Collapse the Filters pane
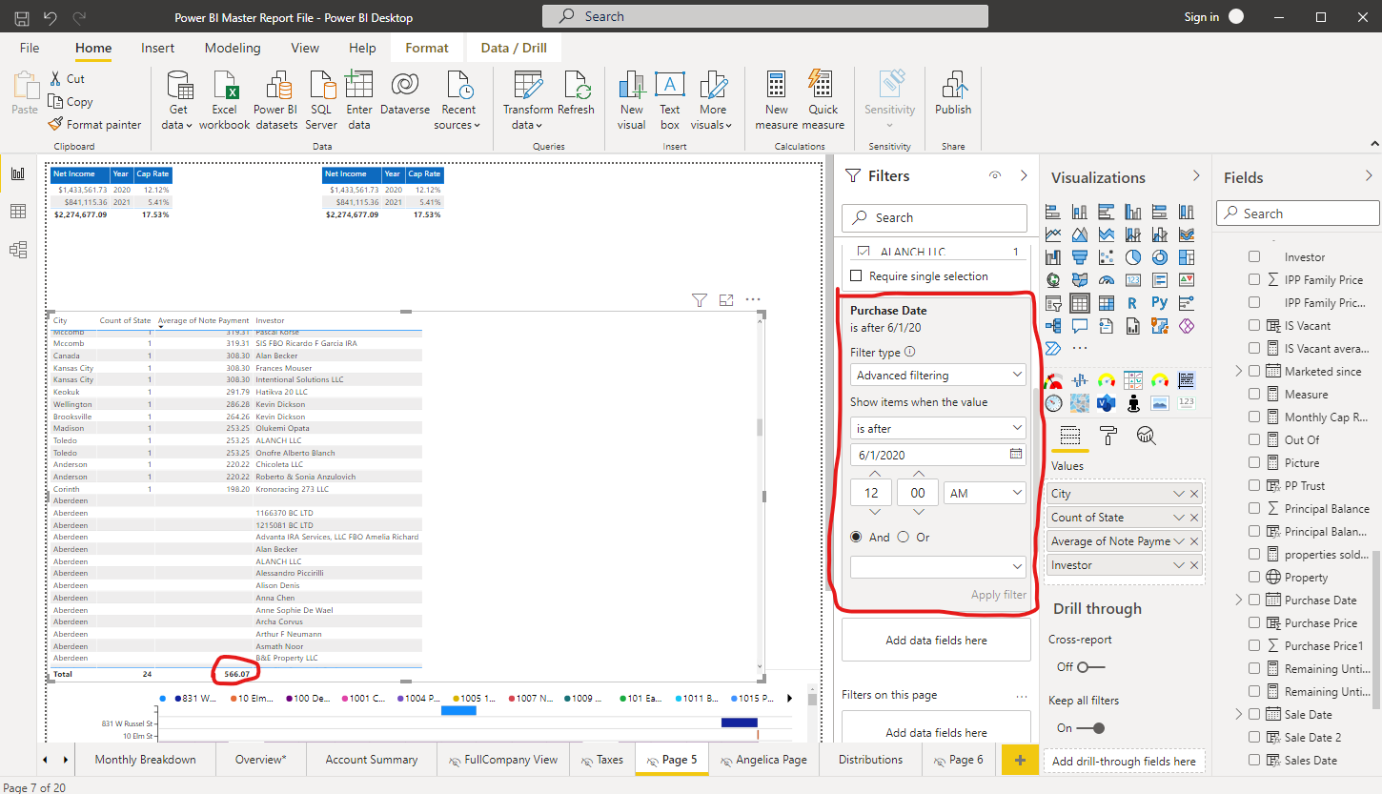This screenshot has height=794, width=1382. point(1024,175)
